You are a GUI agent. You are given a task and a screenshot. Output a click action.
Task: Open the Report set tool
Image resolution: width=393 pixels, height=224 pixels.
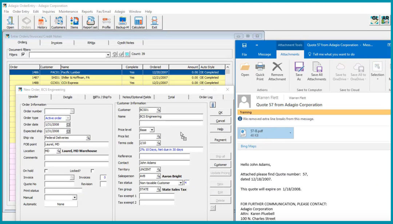tap(90, 22)
